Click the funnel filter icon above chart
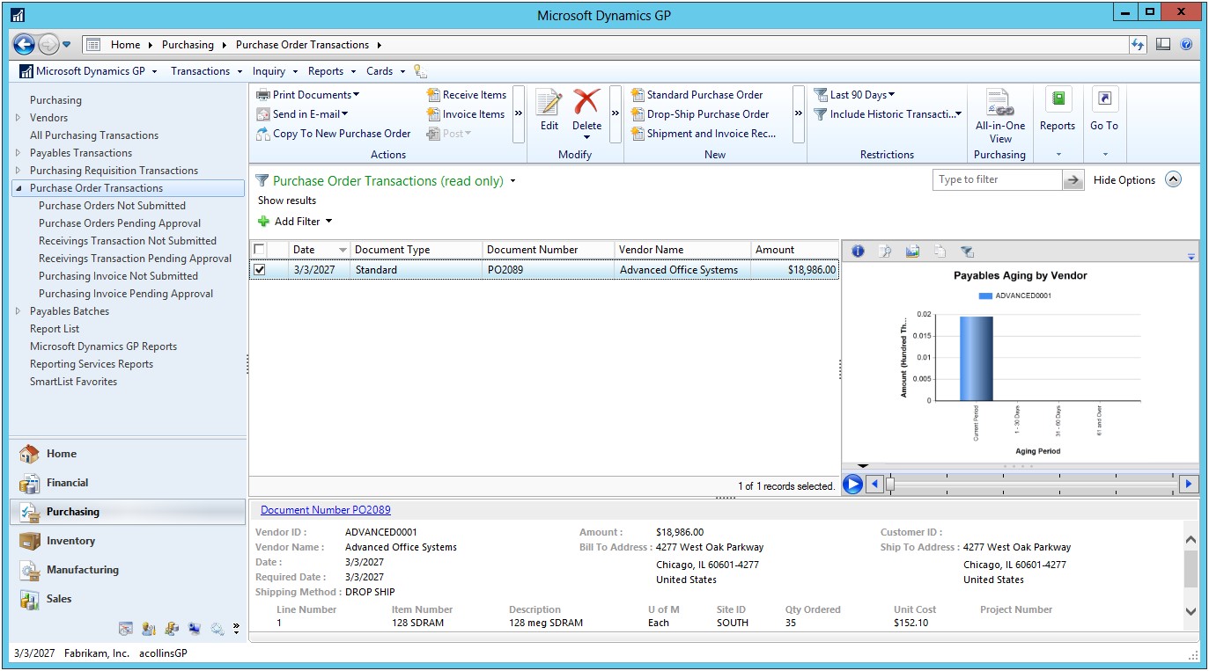This screenshot has height=671, width=1209. [967, 252]
